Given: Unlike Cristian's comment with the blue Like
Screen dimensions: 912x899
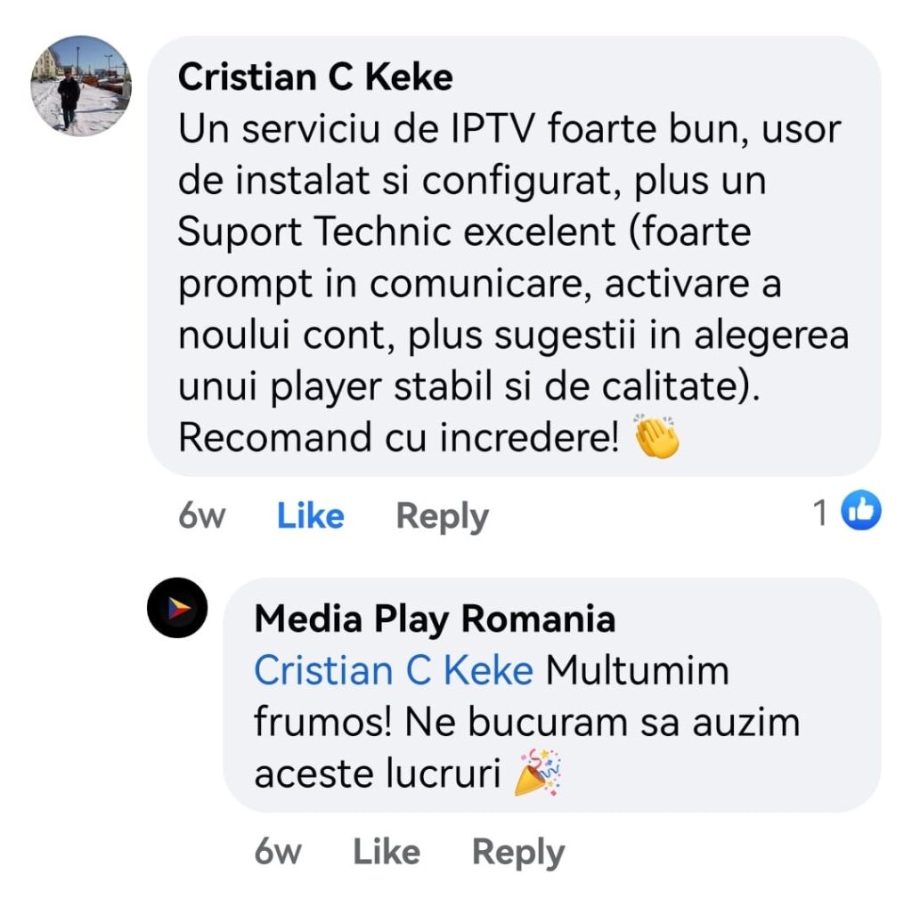Looking at the screenshot, I should click(311, 515).
